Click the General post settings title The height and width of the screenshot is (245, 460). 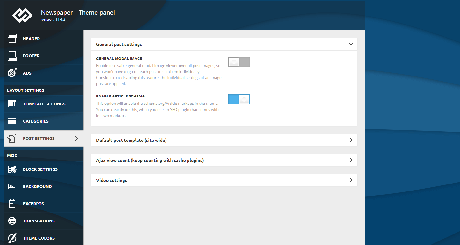(x=119, y=44)
